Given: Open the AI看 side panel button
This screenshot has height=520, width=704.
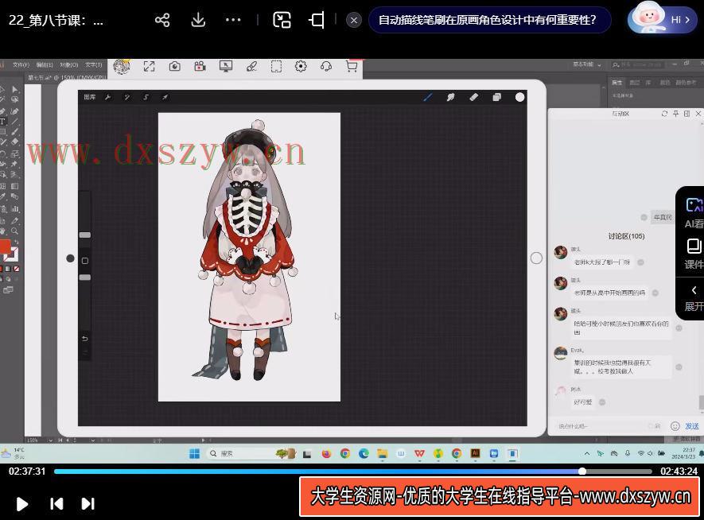Looking at the screenshot, I should (694, 214).
